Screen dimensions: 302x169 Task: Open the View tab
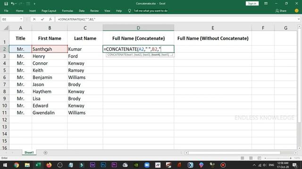pos(107,11)
